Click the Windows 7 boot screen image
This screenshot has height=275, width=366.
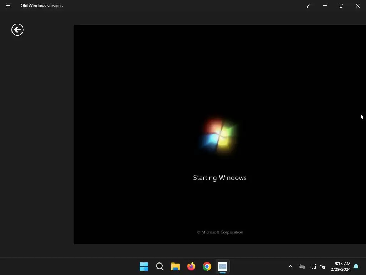[220, 135]
